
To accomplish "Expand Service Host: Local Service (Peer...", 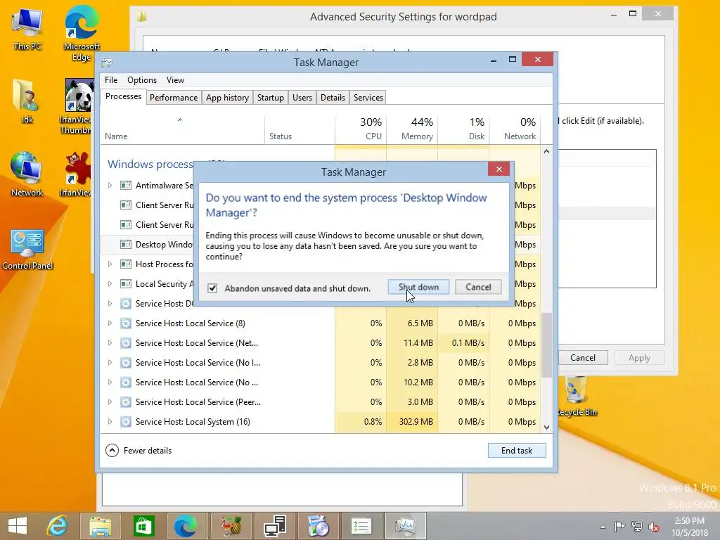I will point(110,401).
